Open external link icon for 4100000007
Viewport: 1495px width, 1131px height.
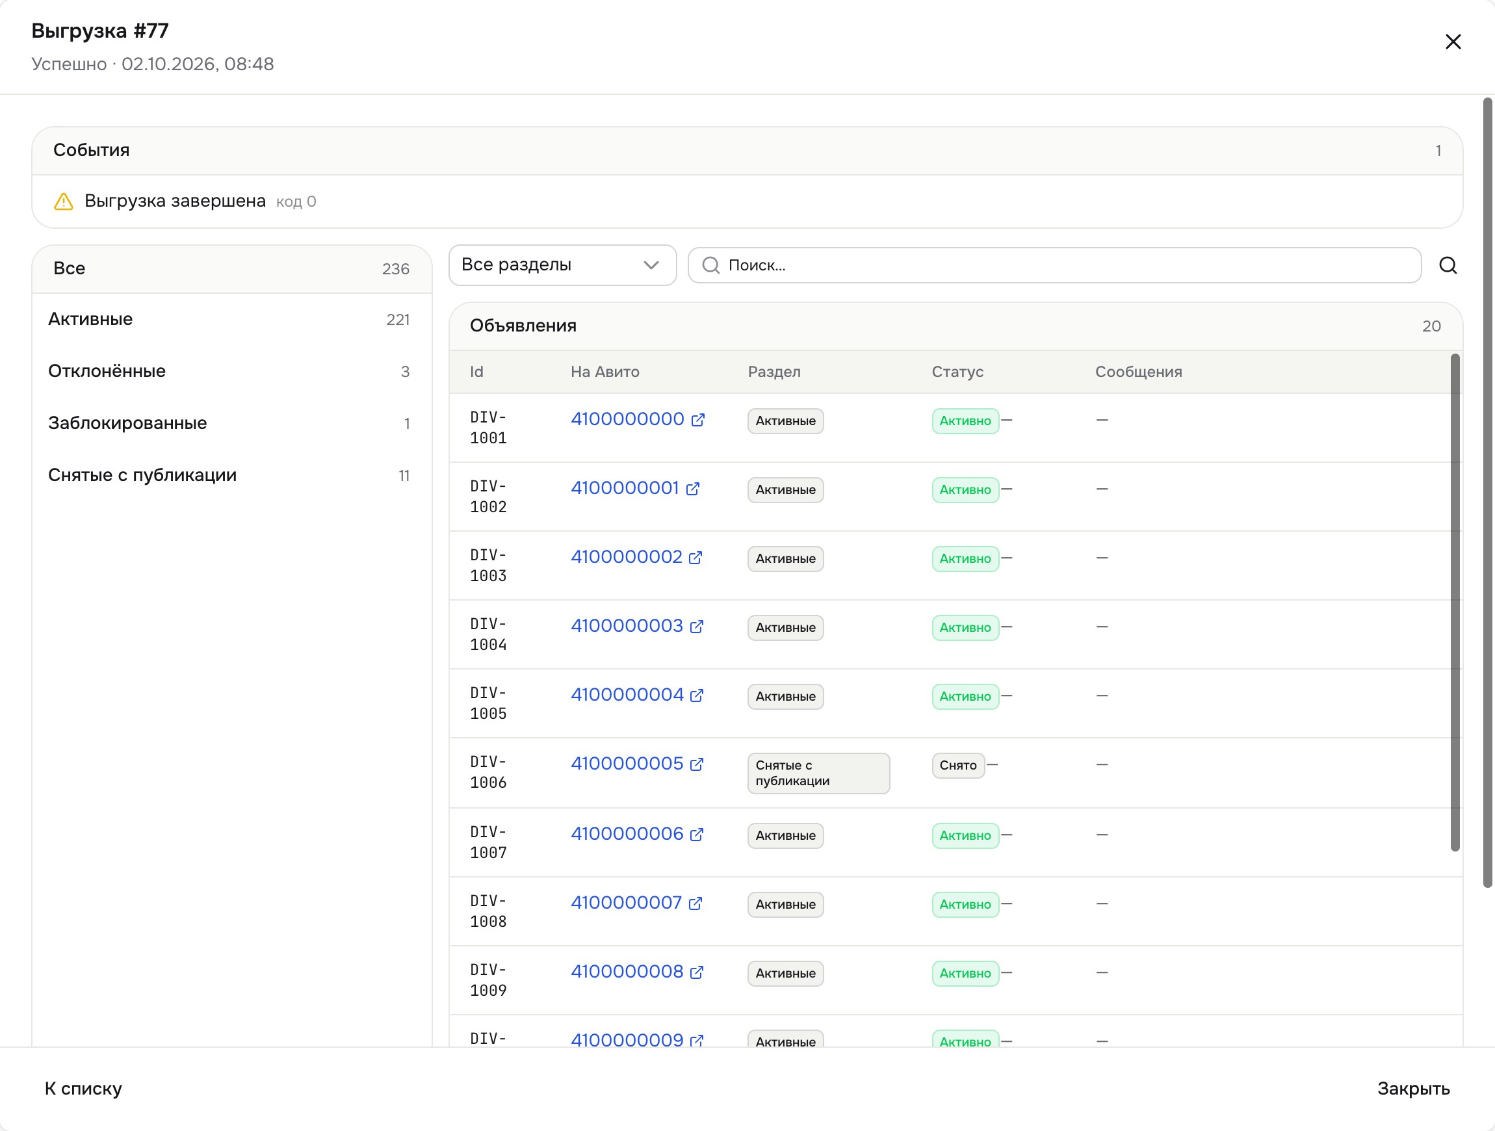click(x=695, y=904)
